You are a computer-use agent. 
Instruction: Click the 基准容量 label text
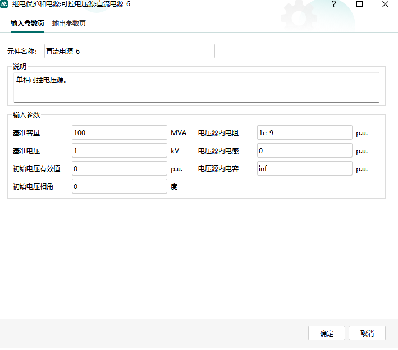point(26,133)
